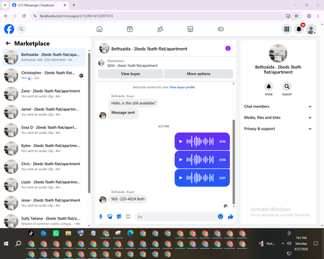The image size is (324, 259).
Task: Go back from Marketplace list
Action: (8, 43)
